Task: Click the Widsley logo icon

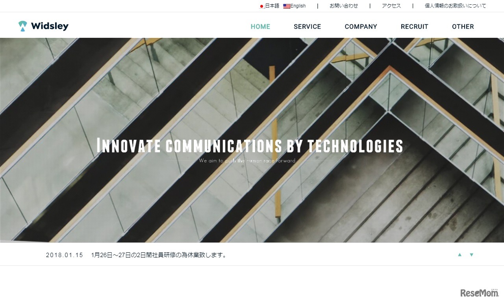Action: tap(23, 26)
